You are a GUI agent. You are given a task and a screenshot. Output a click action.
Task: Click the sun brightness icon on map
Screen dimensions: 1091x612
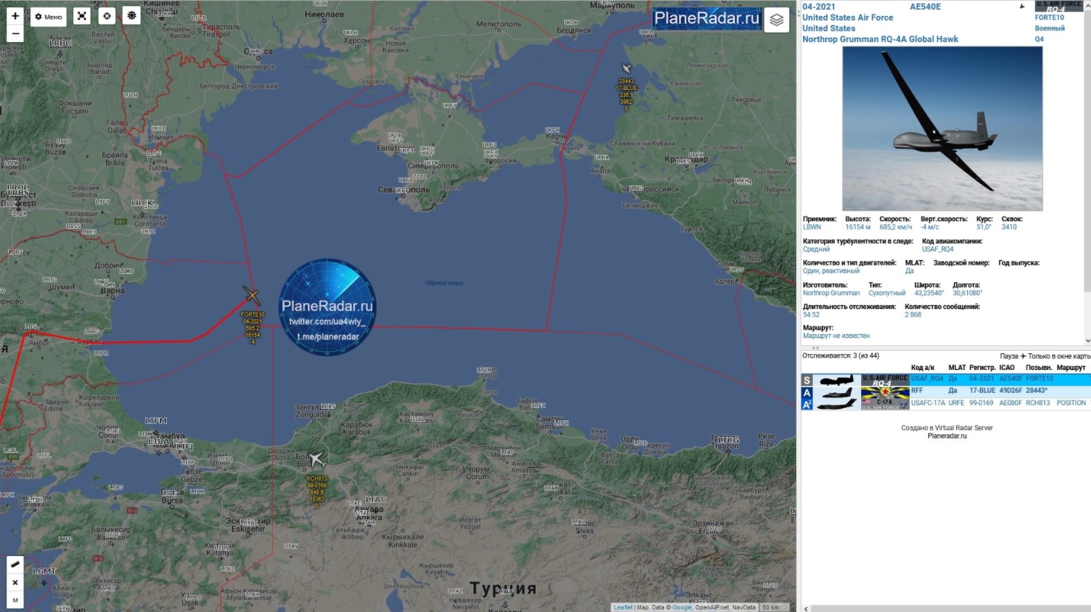click(132, 16)
